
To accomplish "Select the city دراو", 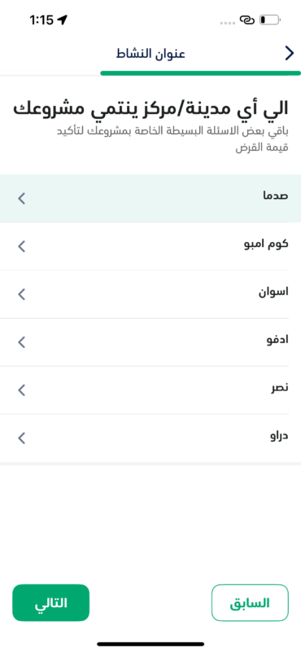I will click(150, 438).
